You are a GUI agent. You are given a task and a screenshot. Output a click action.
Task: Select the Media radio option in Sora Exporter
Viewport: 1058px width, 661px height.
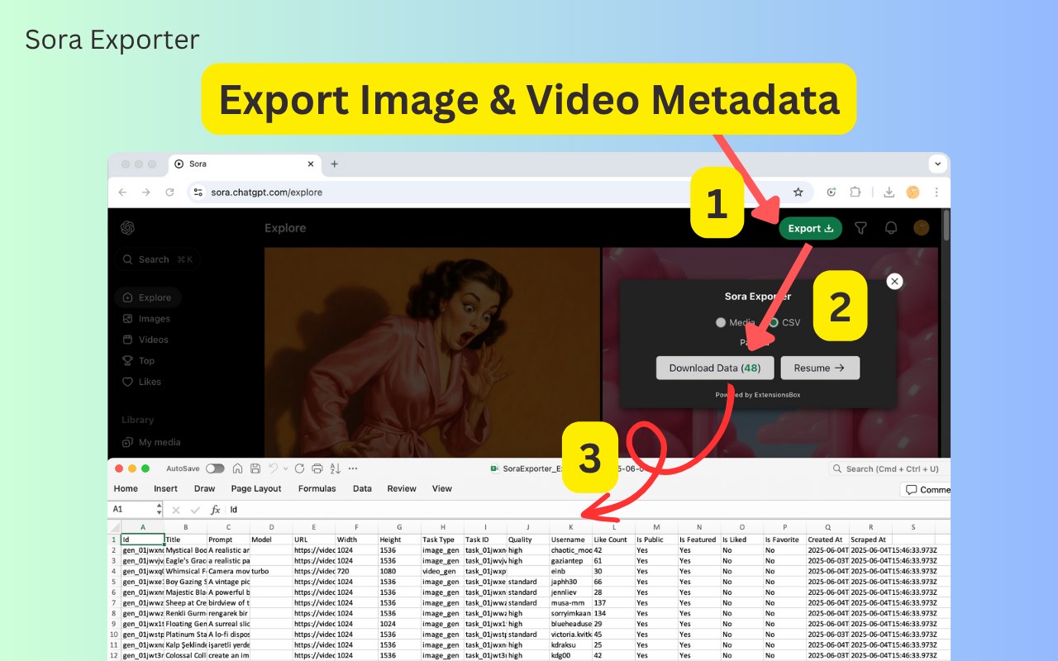[x=721, y=322]
